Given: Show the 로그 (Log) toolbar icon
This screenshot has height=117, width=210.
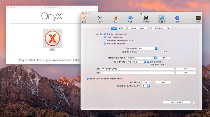Looking at the screenshot, I should pos(198,19).
